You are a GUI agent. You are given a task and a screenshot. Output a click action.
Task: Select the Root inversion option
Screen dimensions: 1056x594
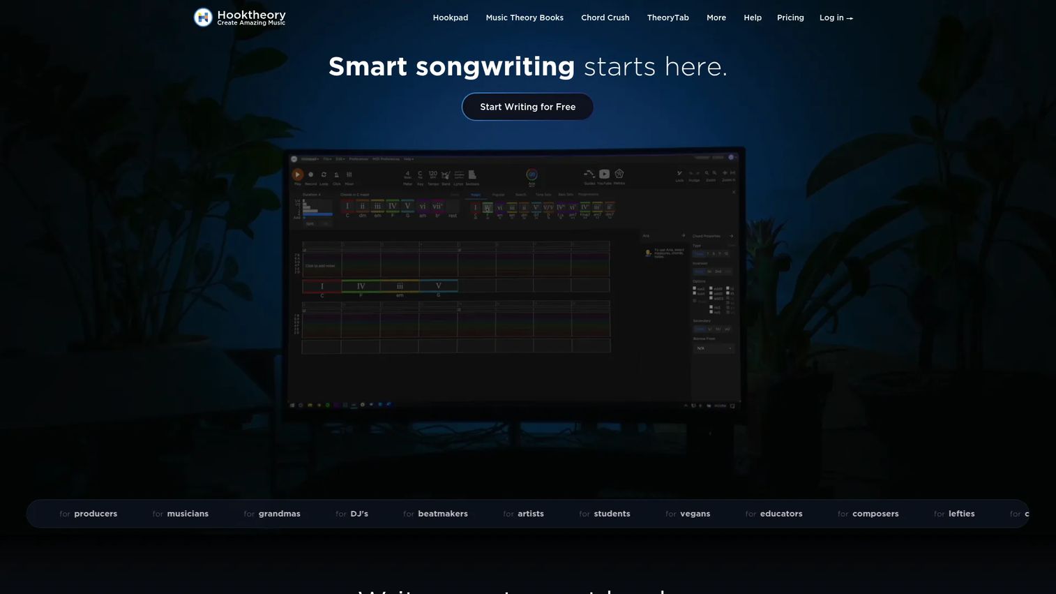coord(699,272)
